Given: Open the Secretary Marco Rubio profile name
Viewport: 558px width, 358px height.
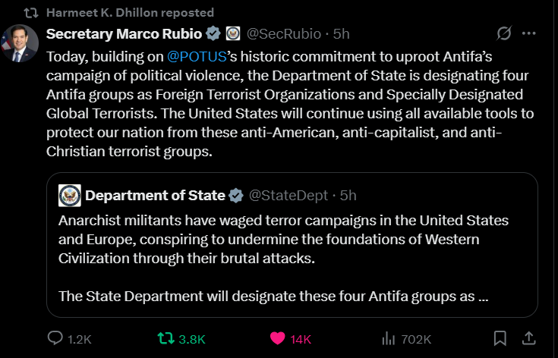Looking at the screenshot, I should (x=125, y=34).
